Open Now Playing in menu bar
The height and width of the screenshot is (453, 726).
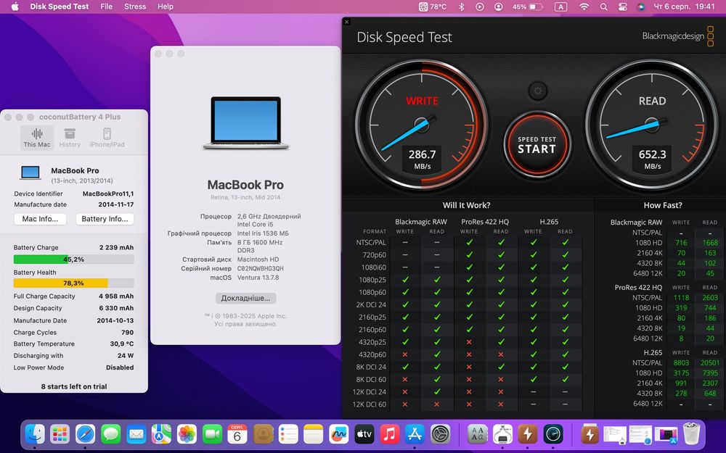tap(480, 7)
